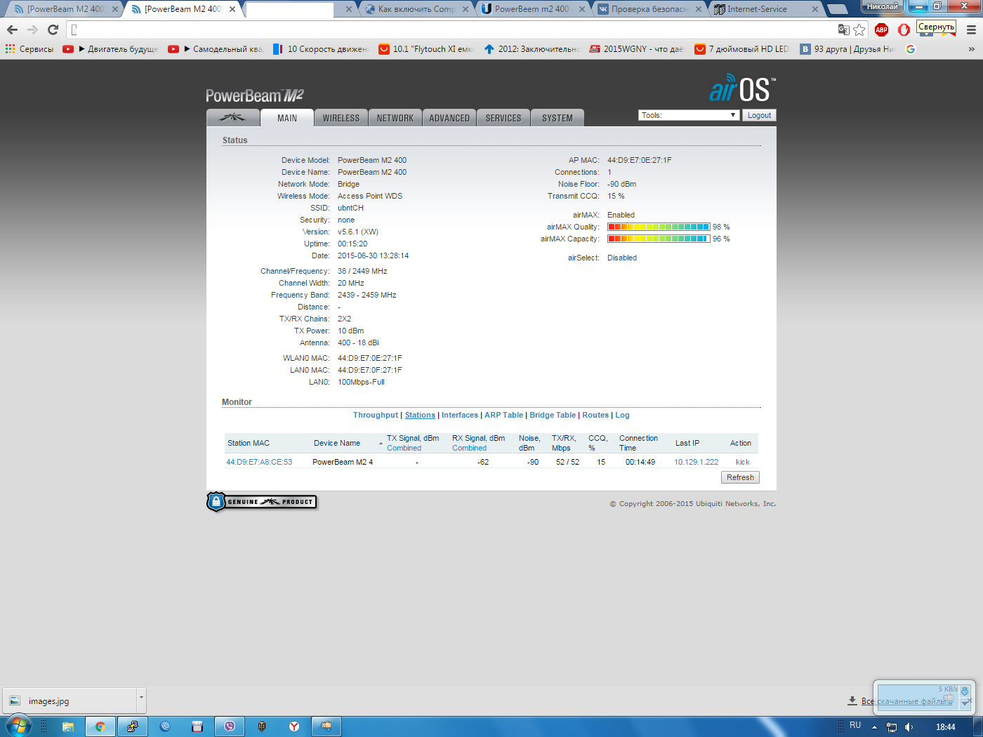This screenshot has height=737, width=983.
Task: Show hidden system tray icons
Action: click(874, 727)
